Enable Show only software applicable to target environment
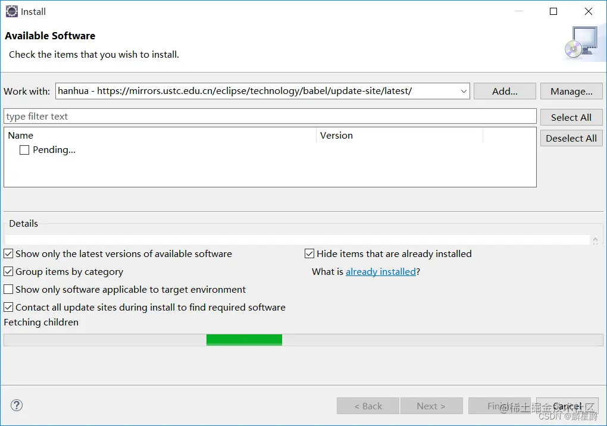This screenshot has width=607, height=426. click(x=8, y=289)
